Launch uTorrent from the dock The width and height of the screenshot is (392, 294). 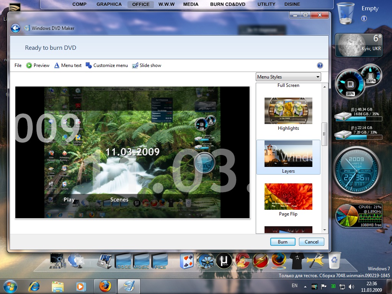coord(224,261)
